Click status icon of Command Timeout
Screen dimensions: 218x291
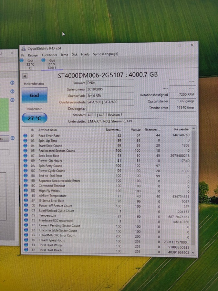pos(26,186)
